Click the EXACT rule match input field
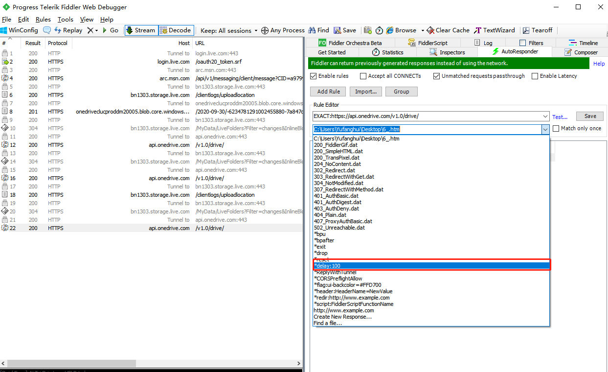This screenshot has height=372, width=608. point(427,116)
